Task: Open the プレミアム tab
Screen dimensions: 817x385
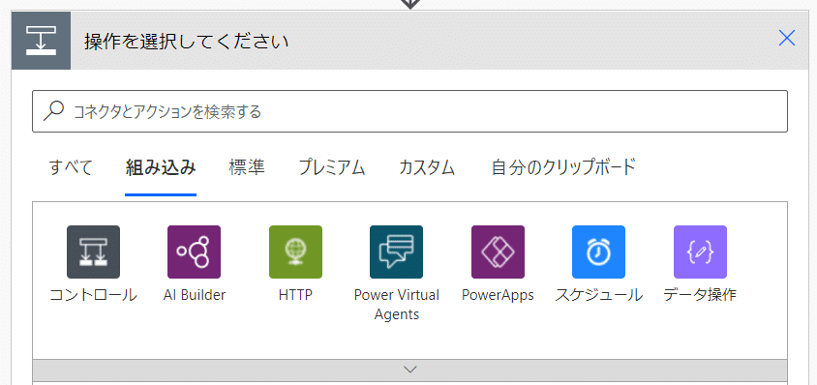Action: pyautogui.click(x=332, y=167)
